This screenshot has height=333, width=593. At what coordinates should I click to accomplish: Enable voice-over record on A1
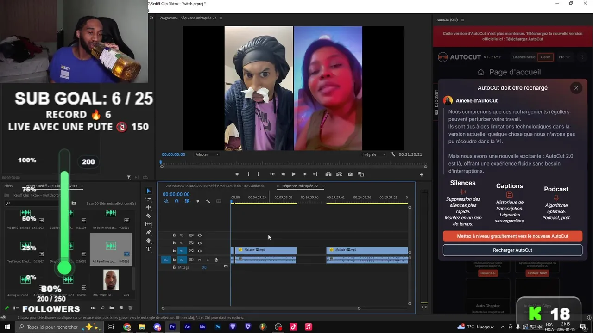(x=216, y=260)
